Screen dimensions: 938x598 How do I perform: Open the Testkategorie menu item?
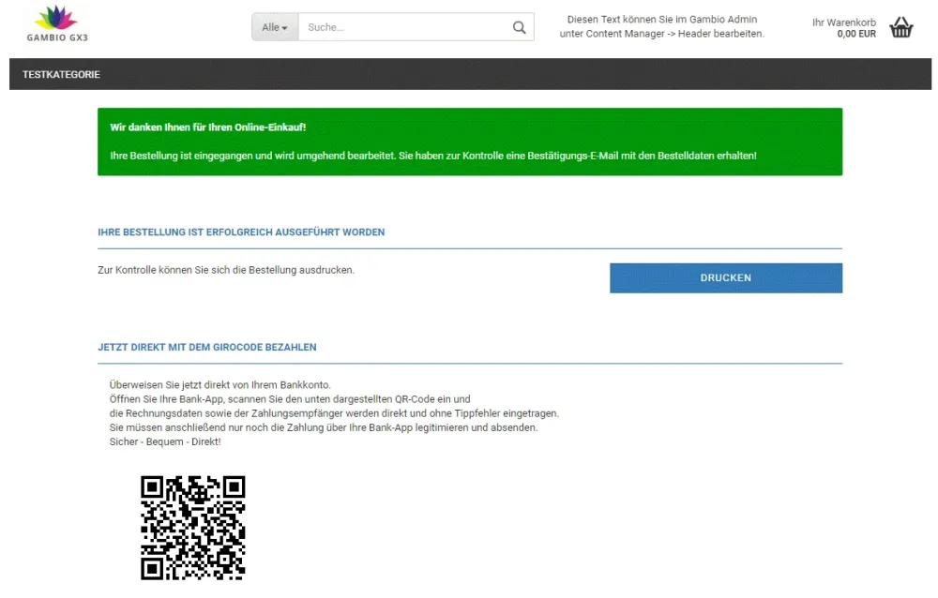[x=61, y=75]
